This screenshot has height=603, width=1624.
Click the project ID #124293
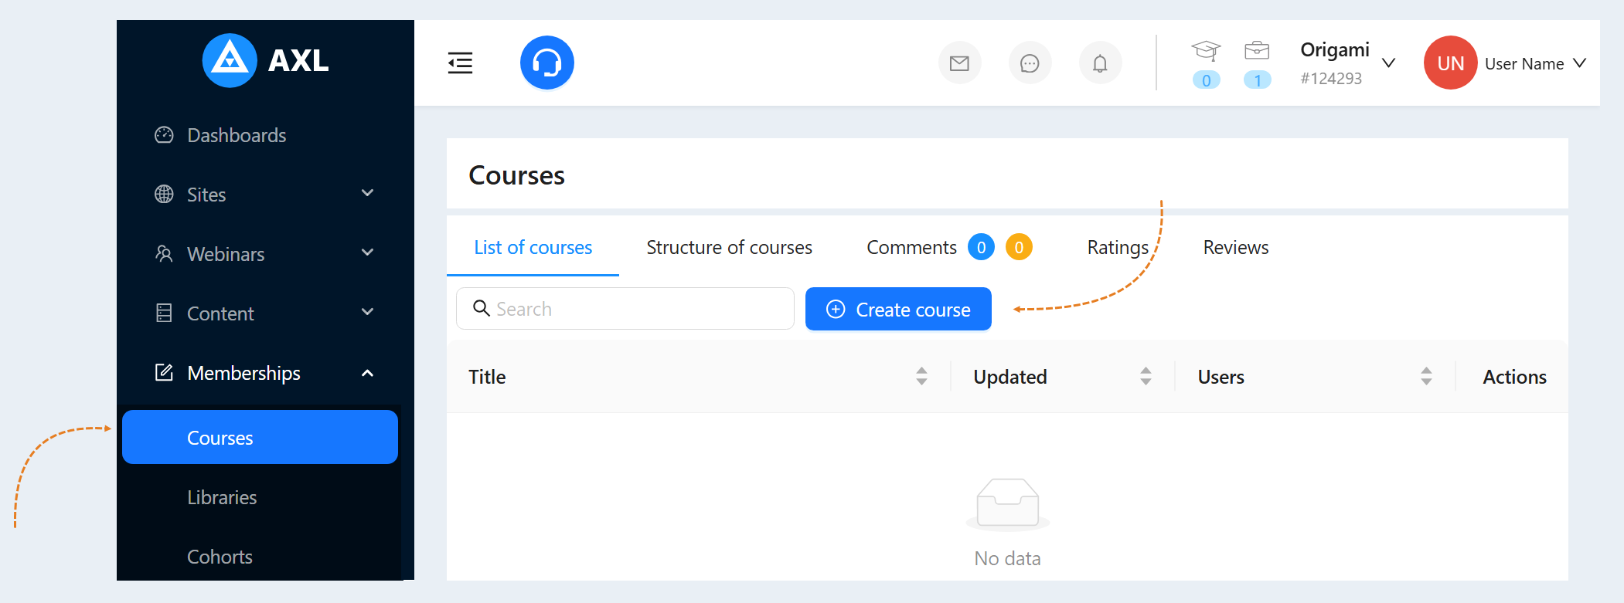pyautogui.click(x=1331, y=79)
